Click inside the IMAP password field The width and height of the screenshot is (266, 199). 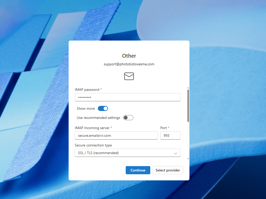pyautogui.click(x=127, y=97)
